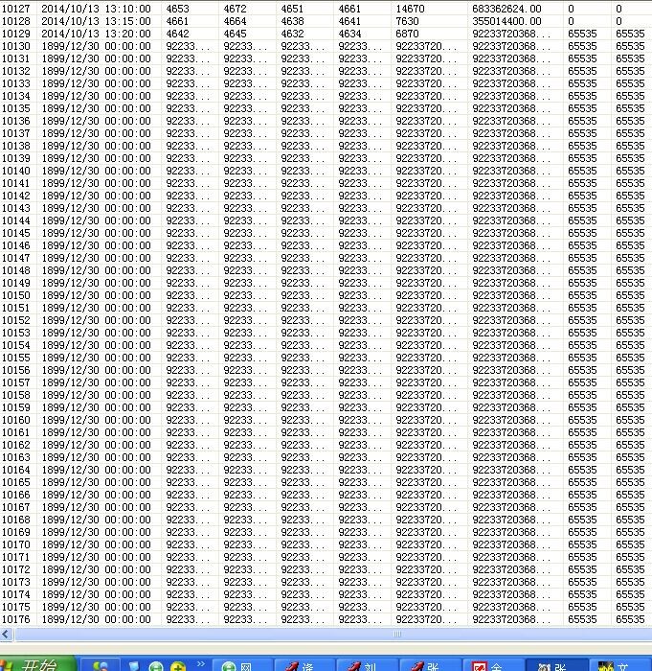Click amount 355014400.00
This screenshot has height=671, width=652.
coord(506,21)
